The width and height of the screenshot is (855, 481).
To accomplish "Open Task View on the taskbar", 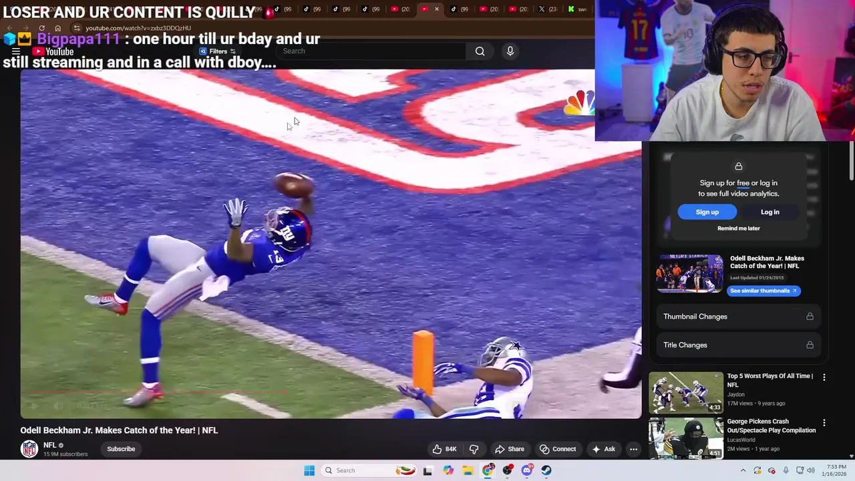I will coord(427,470).
